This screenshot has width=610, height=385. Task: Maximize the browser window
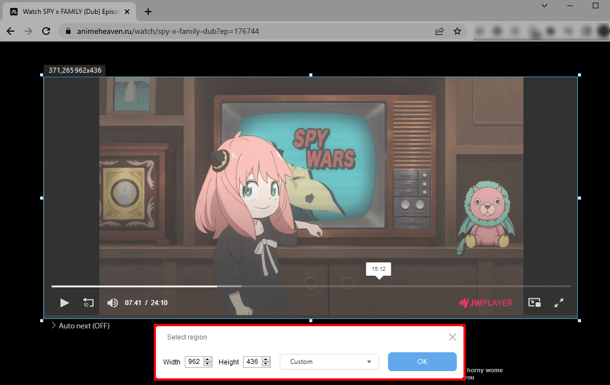595,6
